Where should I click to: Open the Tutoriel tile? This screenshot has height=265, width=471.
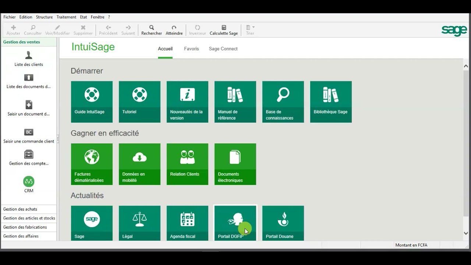tap(139, 102)
